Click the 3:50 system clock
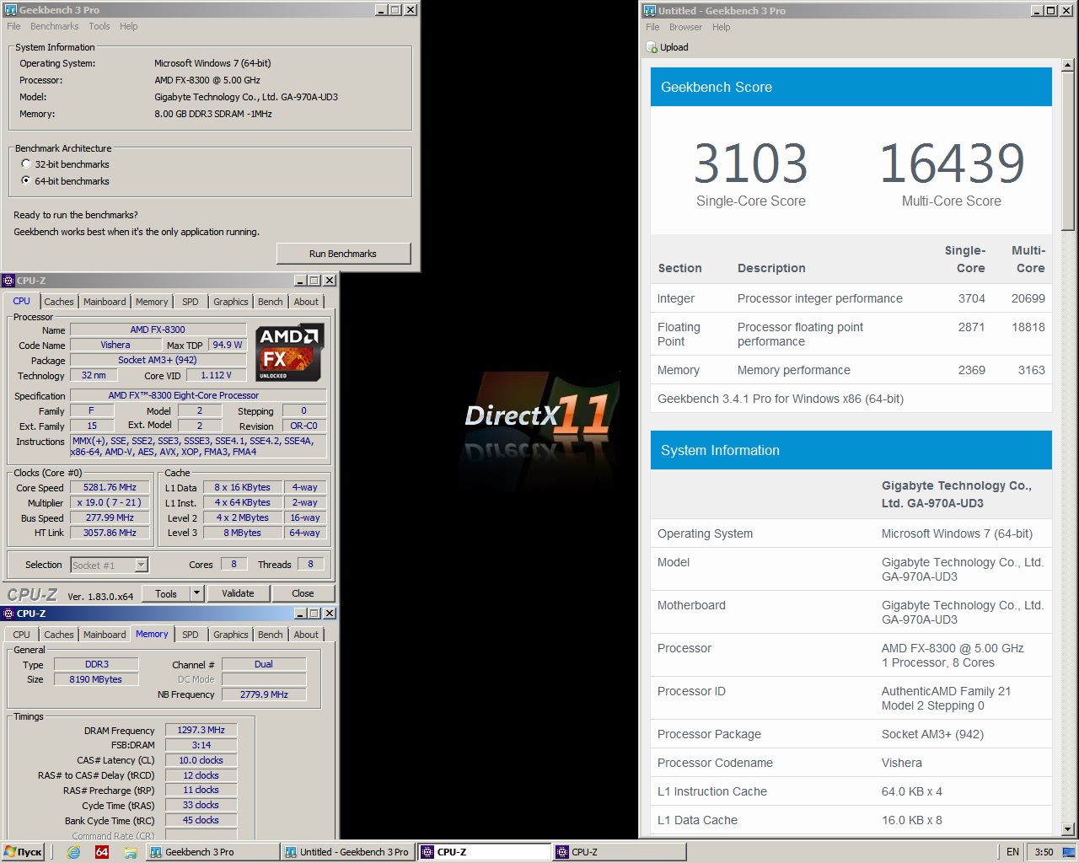The width and height of the screenshot is (1079, 863). pyautogui.click(x=1044, y=852)
